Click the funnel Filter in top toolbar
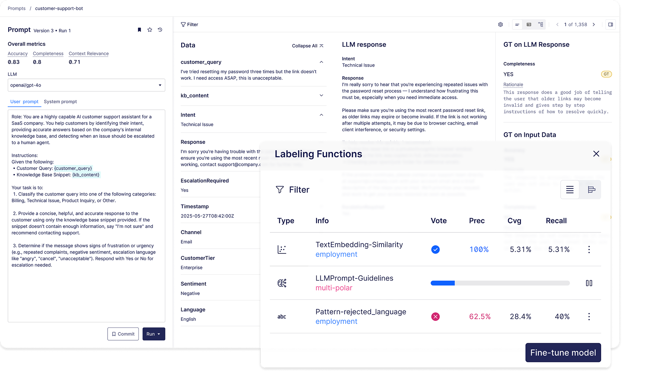649x371 pixels. (189, 25)
